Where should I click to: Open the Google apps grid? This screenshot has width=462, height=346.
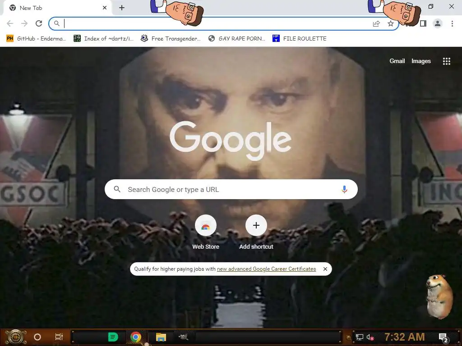point(446,61)
